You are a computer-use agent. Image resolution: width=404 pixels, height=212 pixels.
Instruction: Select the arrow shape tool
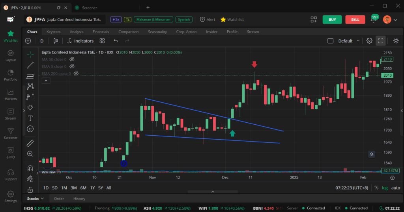pos(30,107)
